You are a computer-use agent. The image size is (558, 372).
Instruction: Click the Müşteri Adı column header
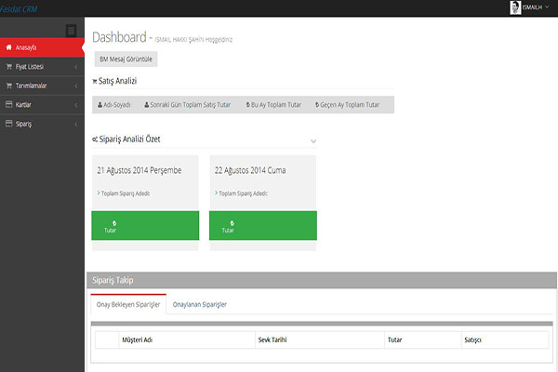137,340
